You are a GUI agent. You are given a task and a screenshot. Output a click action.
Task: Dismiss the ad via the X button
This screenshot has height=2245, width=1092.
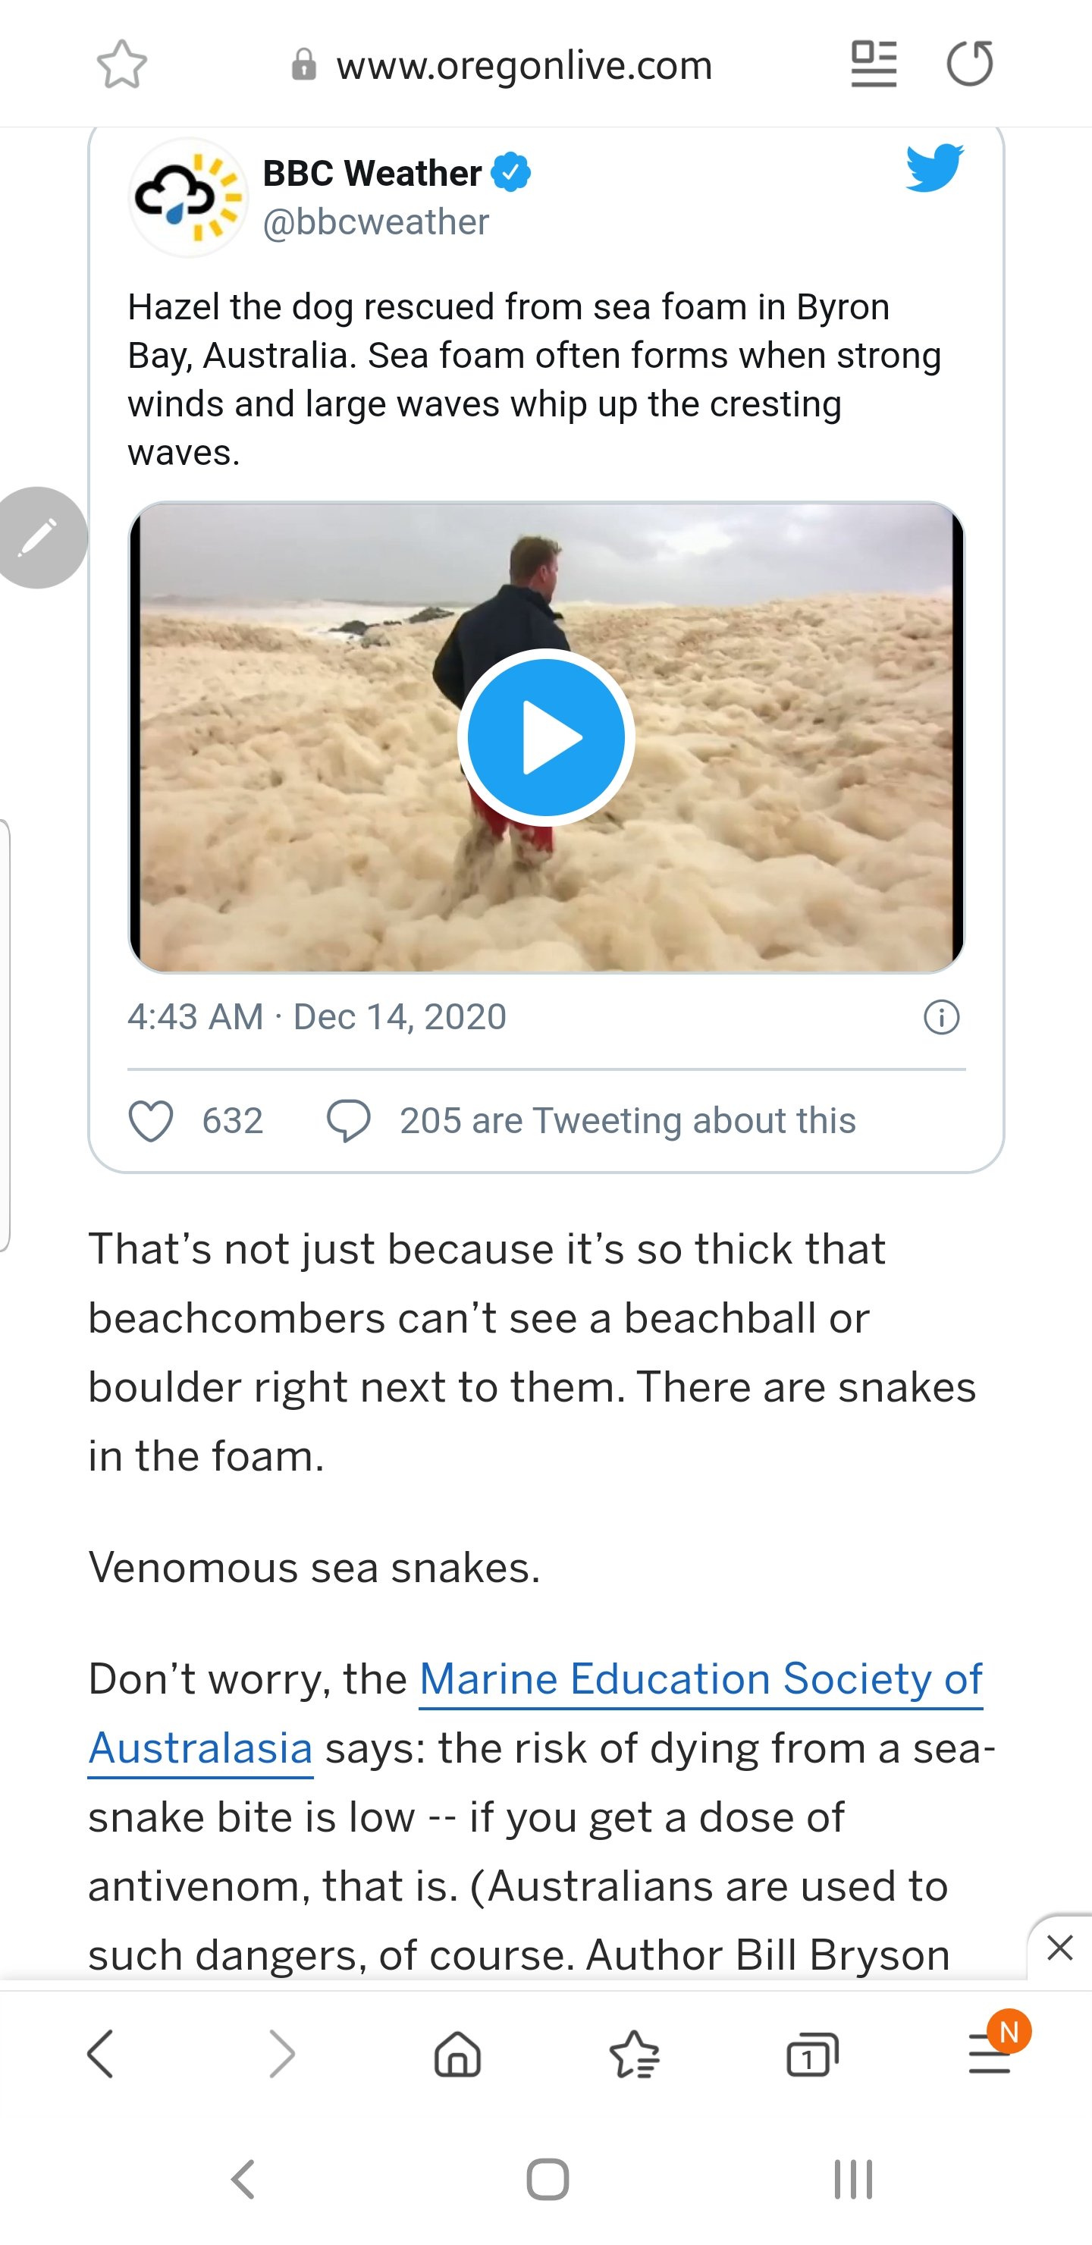click(x=1059, y=1948)
